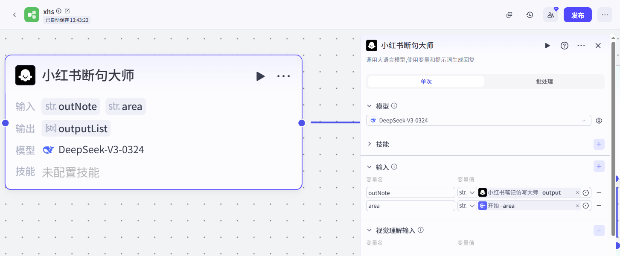
Task: Show info about 视觉理解输入
Action: point(421,230)
